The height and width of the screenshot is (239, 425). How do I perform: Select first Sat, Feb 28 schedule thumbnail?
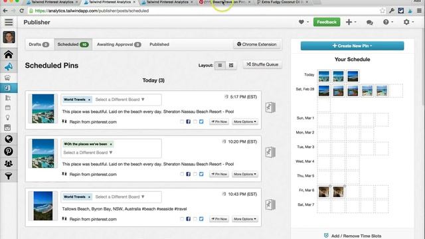pos(324,91)
